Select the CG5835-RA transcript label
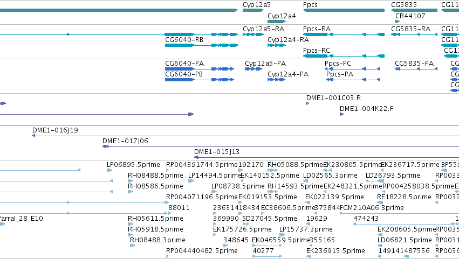459x259 pixels. click(410, 29)
